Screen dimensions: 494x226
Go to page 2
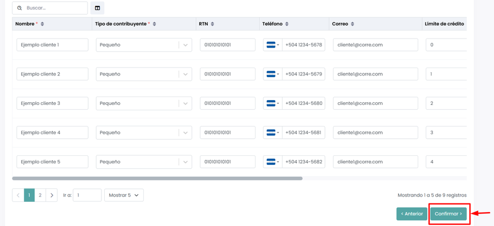40,195
